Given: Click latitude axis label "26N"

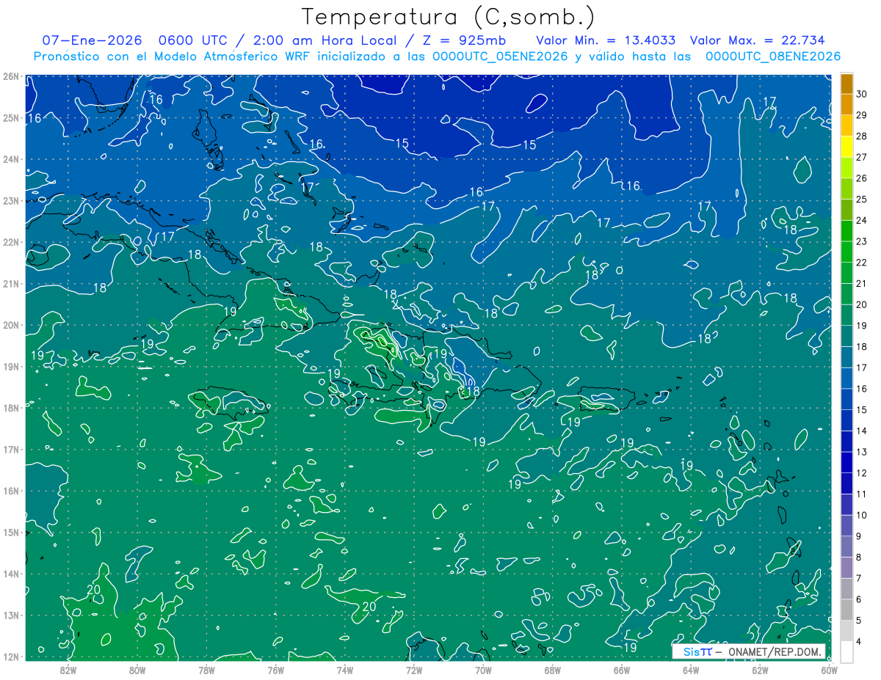Looking at the screenshot, I should tap(11, 76).
